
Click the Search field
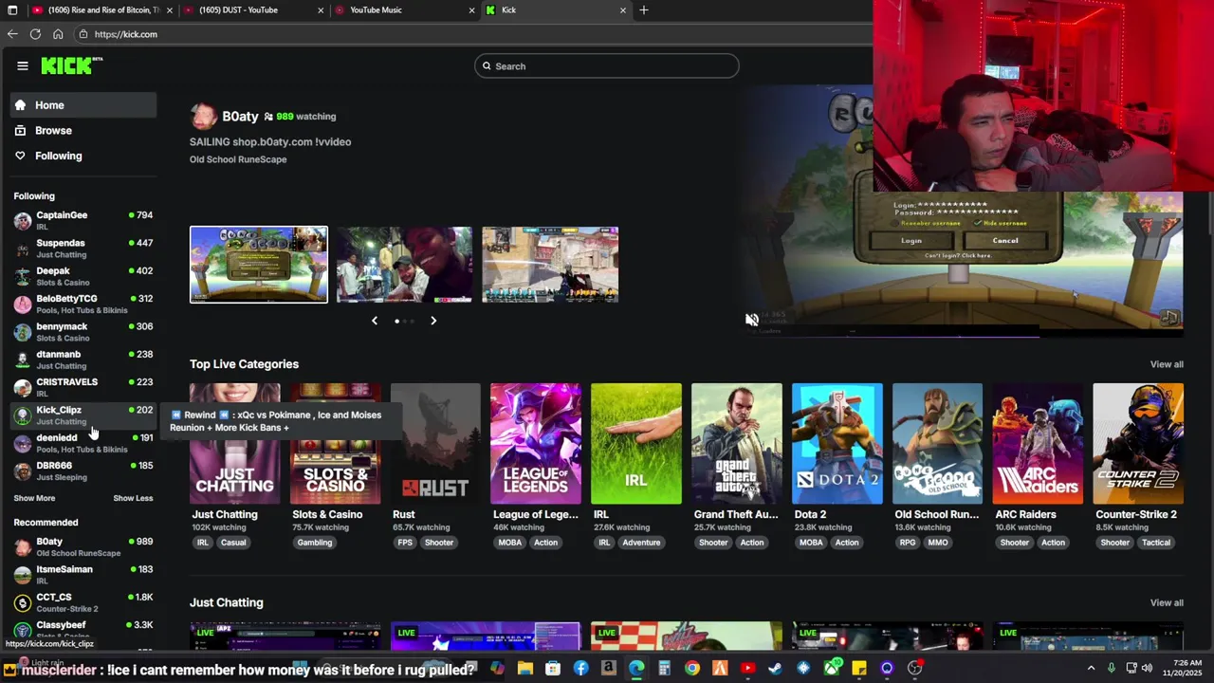607,66
